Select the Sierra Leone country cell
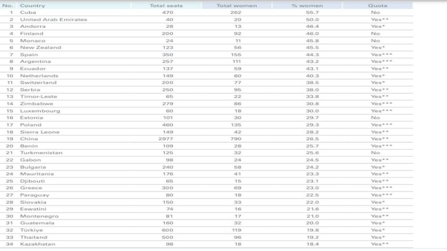This screenshot has height=251, width=447. point(39,131)
